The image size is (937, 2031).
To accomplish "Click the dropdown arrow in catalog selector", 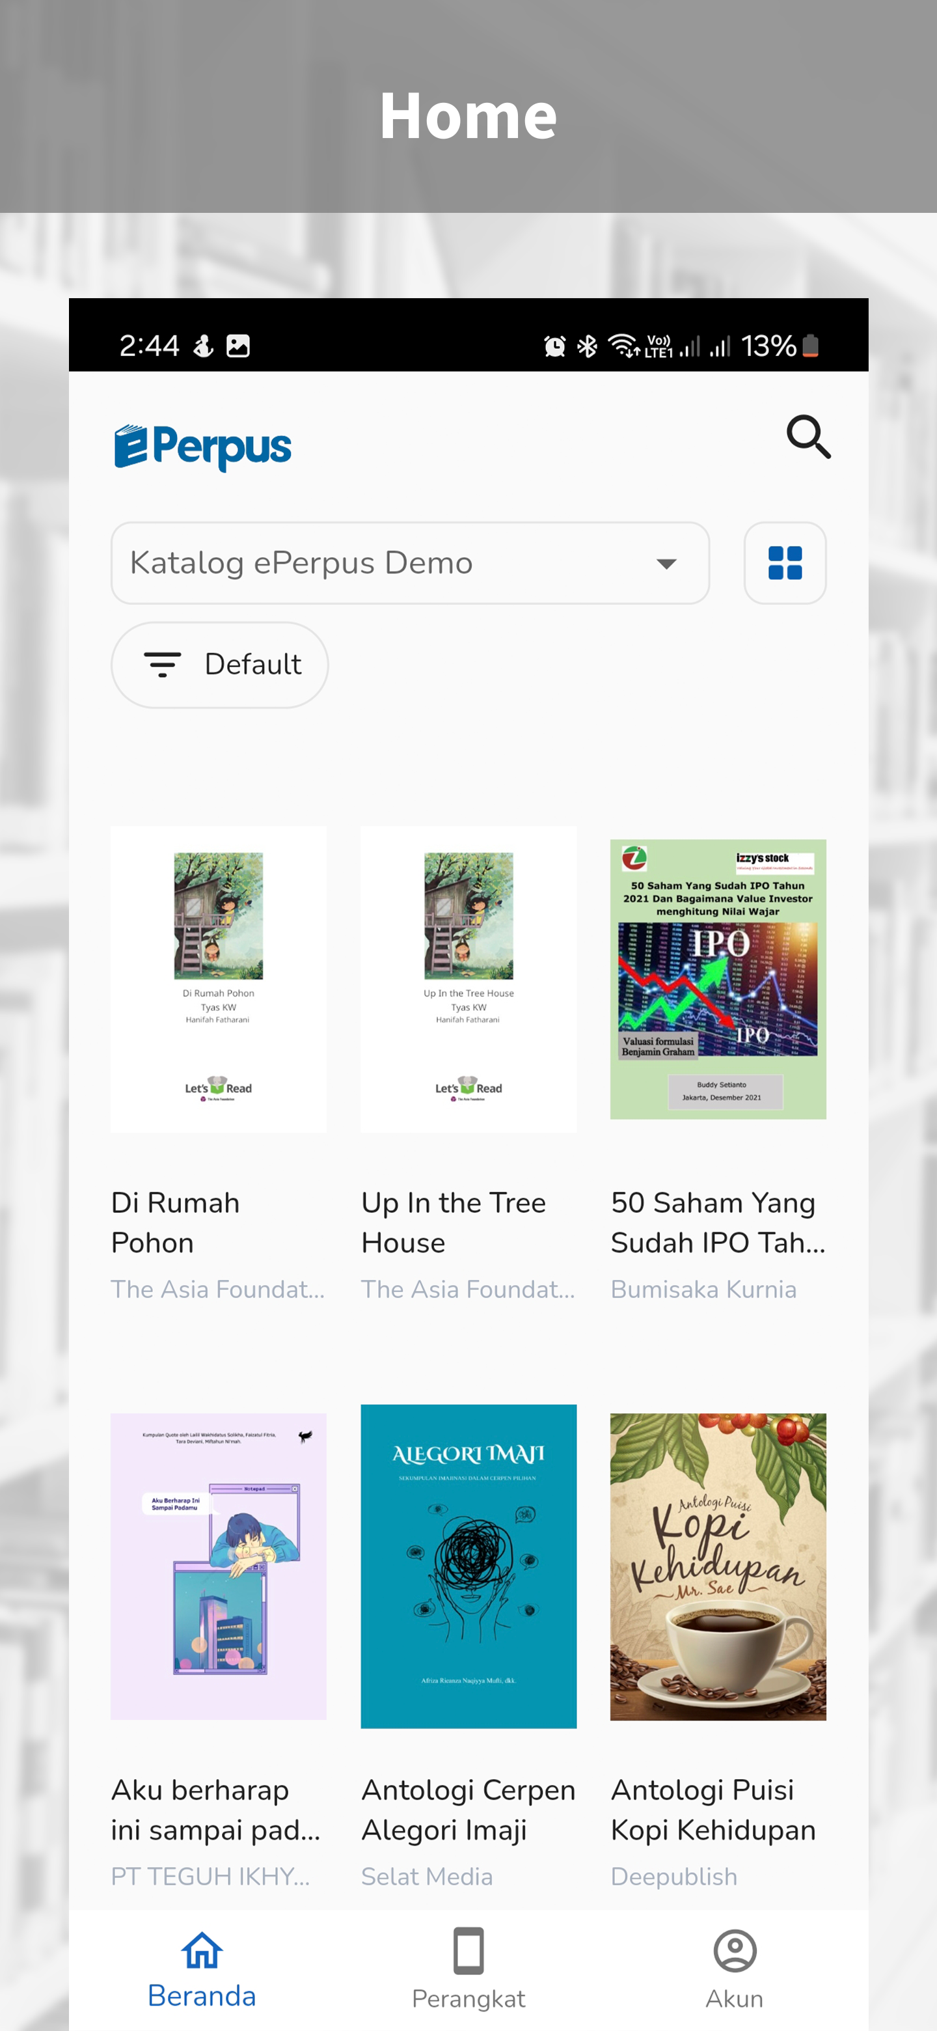I will pos(667,564).
